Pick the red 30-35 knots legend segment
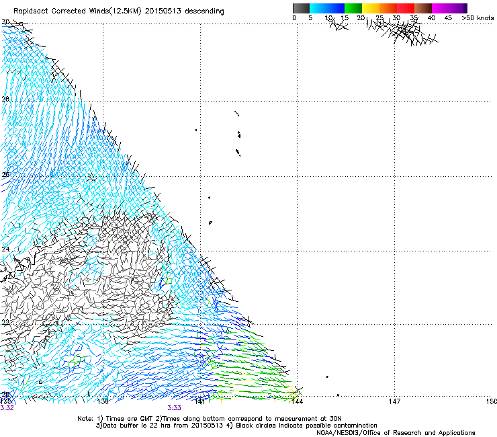Image resolution: width=497 pixels, height=437 pixels. (x=406, y=8)
